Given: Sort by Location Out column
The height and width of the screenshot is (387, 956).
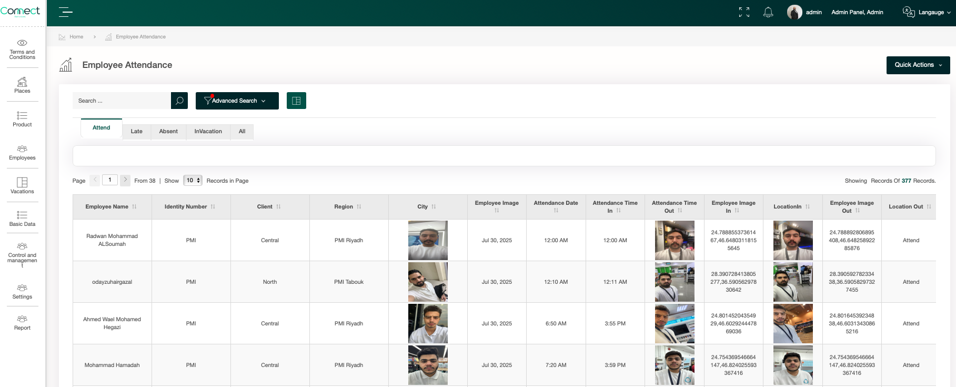Looking at the screenshot, I should click(929, 206).
